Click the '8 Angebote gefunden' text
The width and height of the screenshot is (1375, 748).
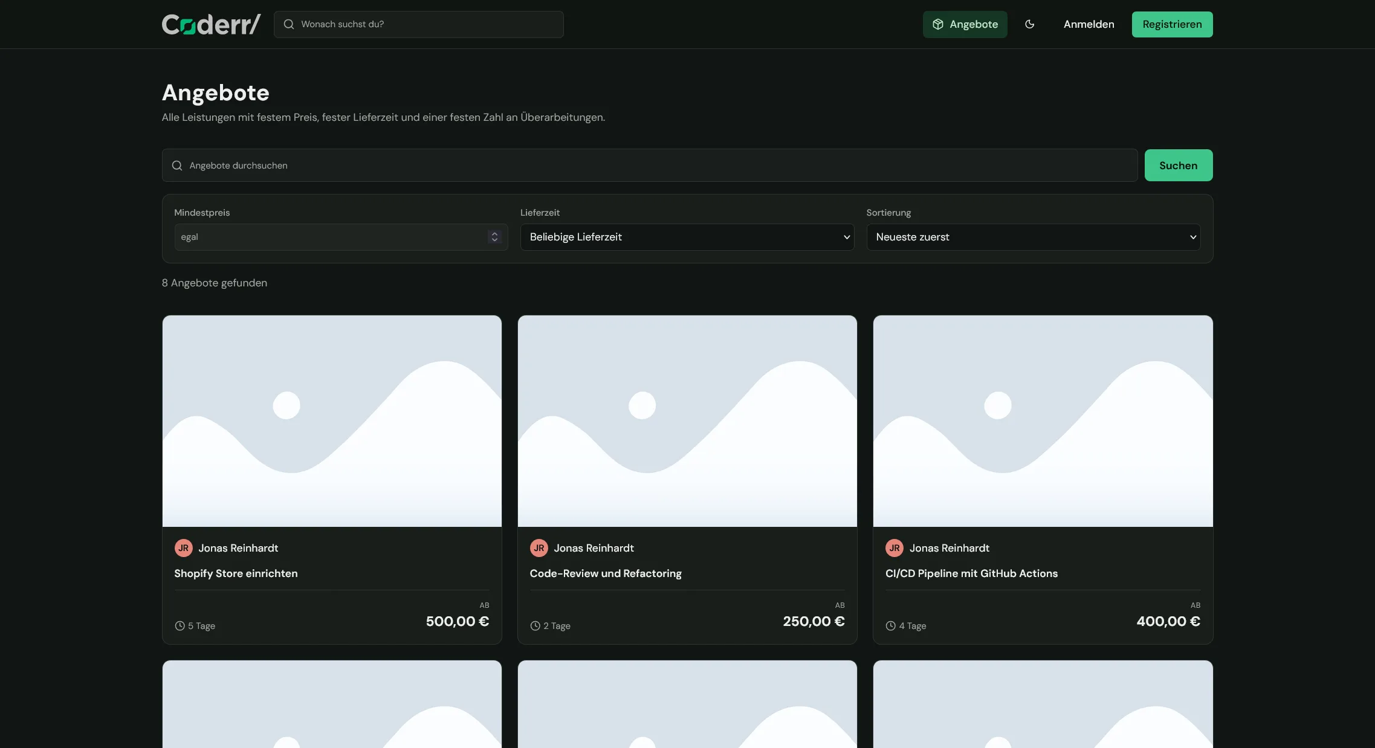[215, 283]
